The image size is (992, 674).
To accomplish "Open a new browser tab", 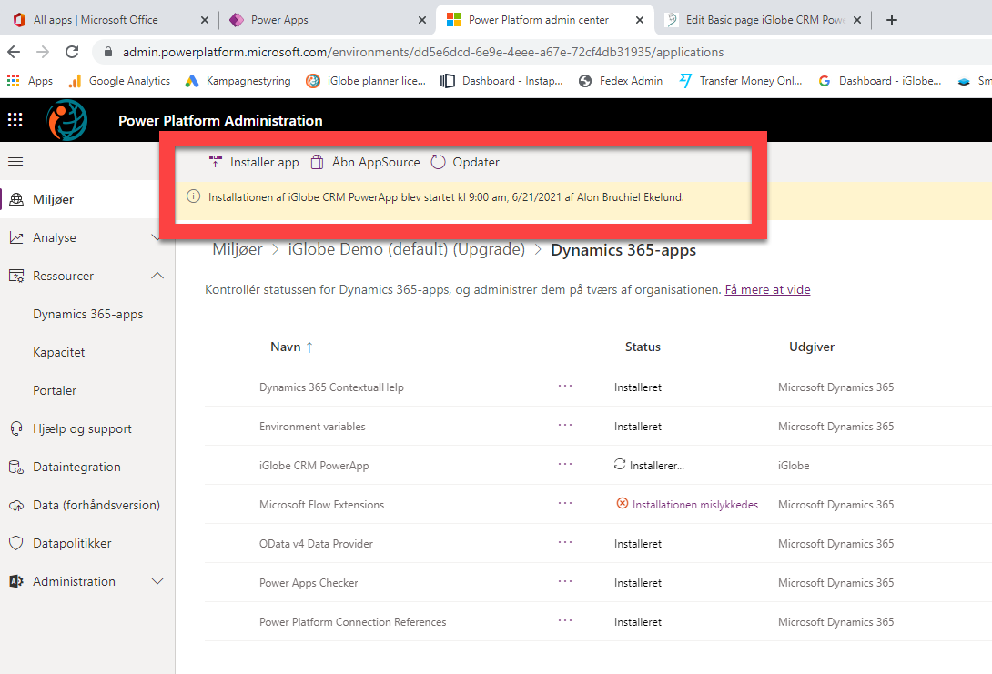I will click(892, 20).
